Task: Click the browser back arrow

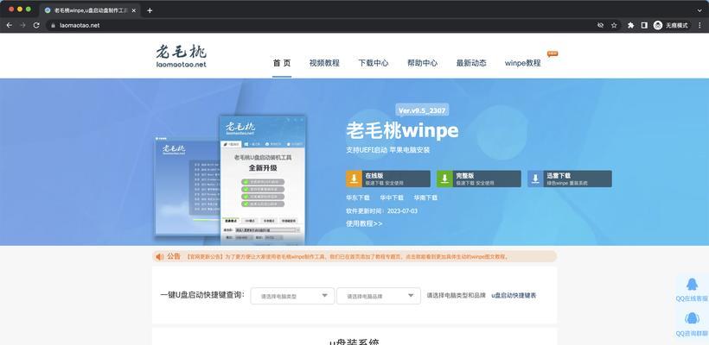Action: pos(9,25)
